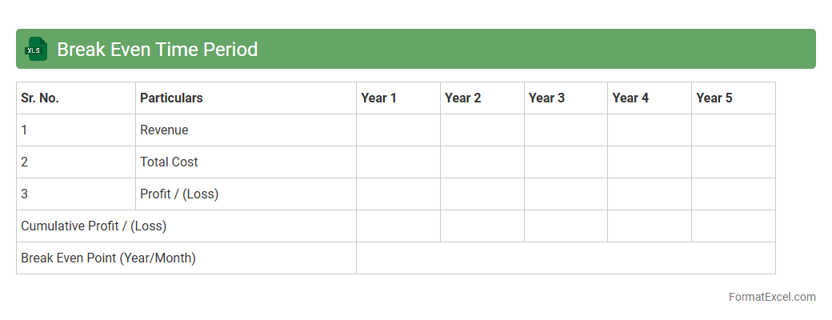This screenshot has height=320, width=832.
Task: Click the Cumulative Profit cell under Year 2
Action: coord(482,226)
